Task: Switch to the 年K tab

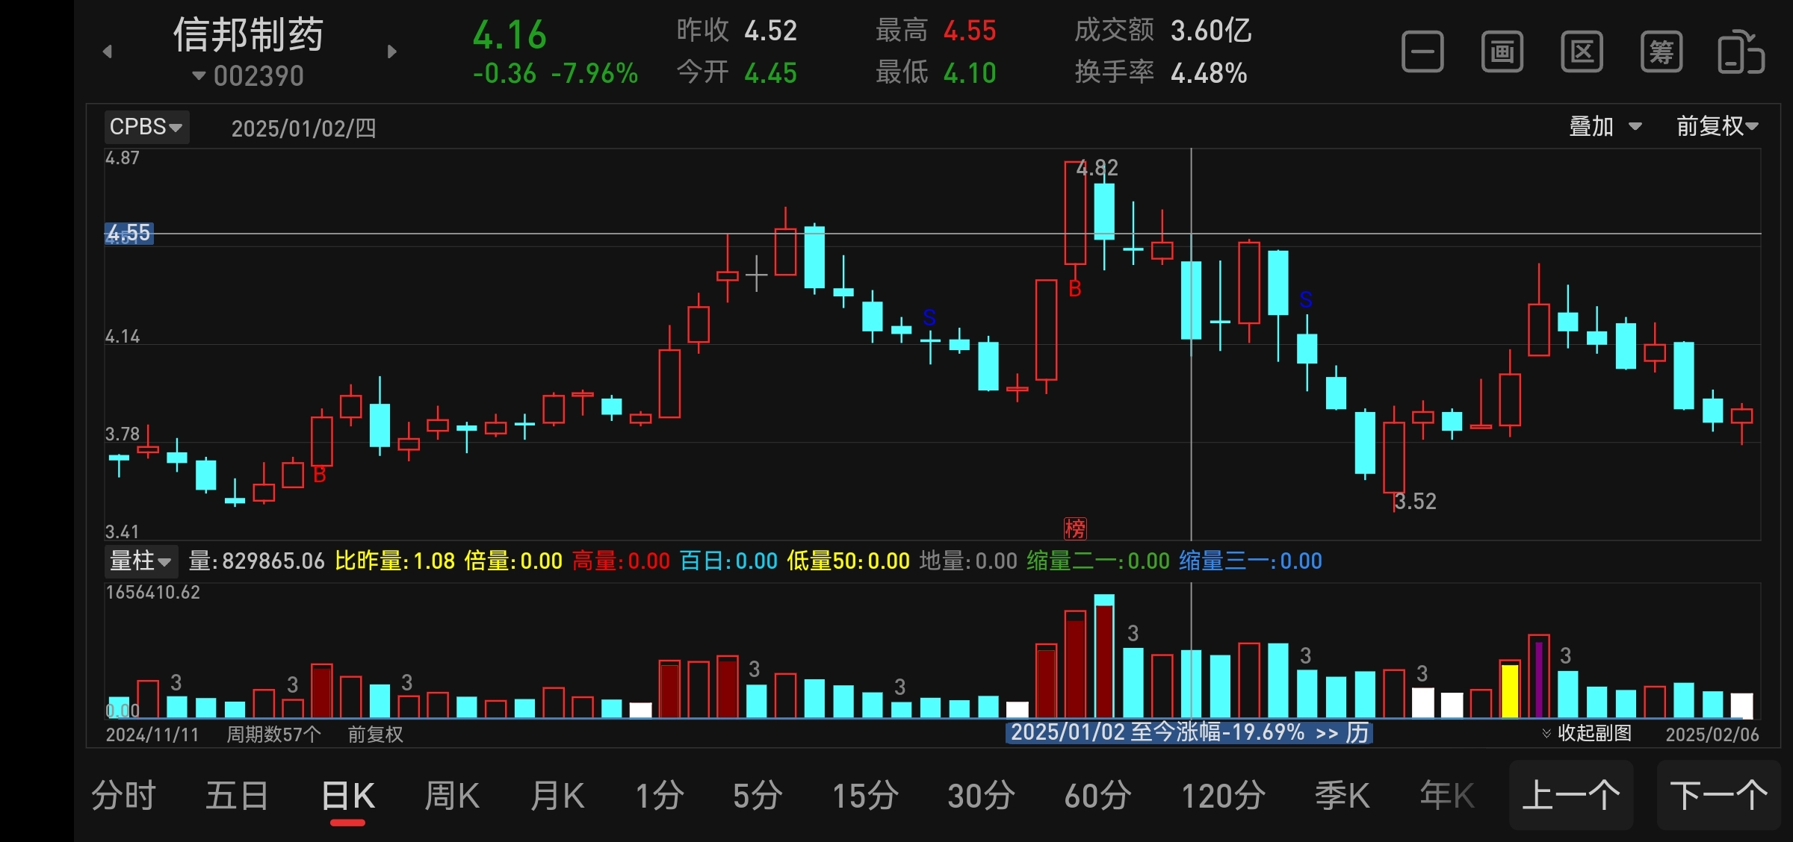Action: [x=1447, y=796]
